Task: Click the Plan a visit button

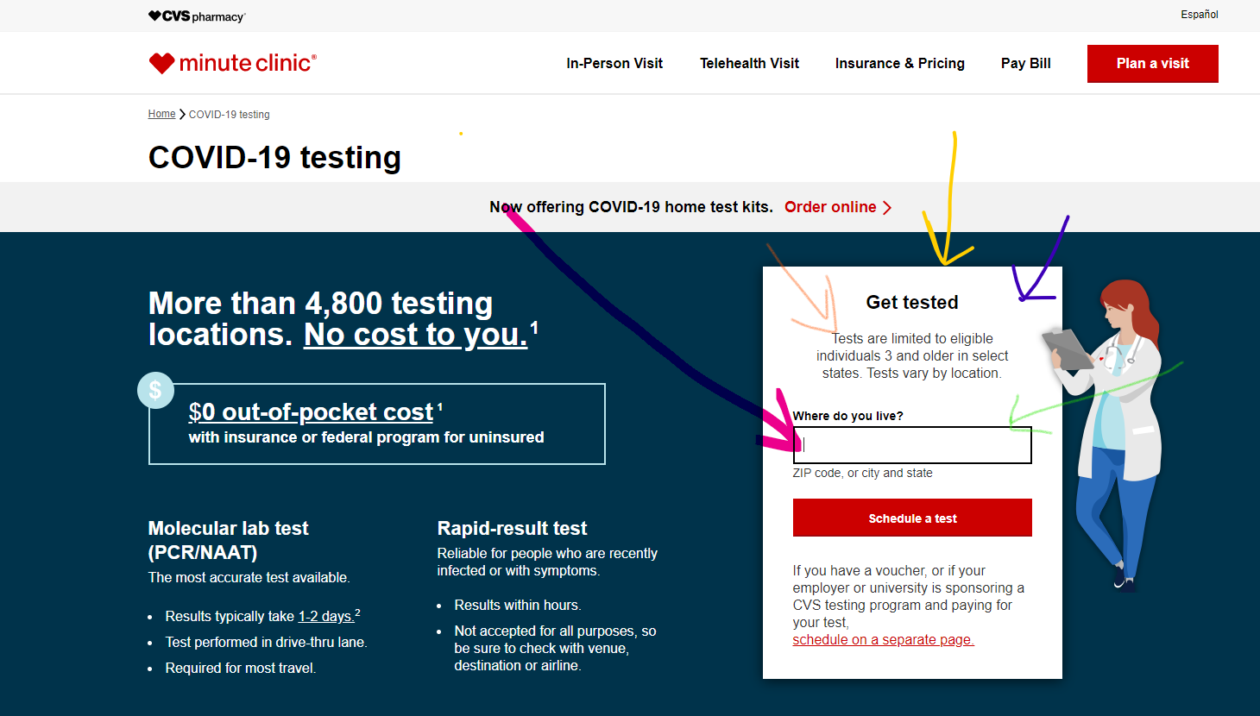Action: 1153,64
